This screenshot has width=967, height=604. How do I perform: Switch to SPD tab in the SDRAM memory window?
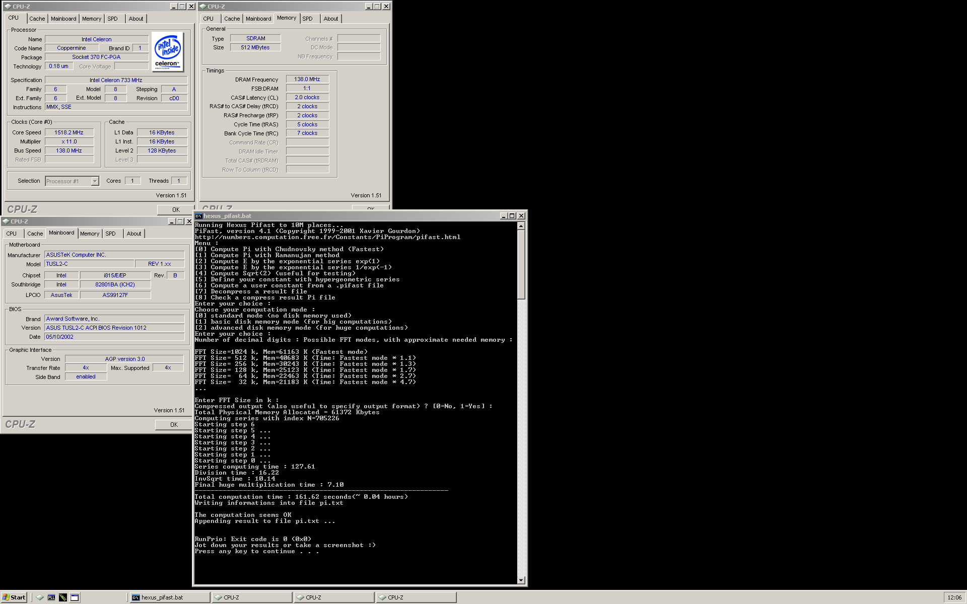[x=307, y=19]
